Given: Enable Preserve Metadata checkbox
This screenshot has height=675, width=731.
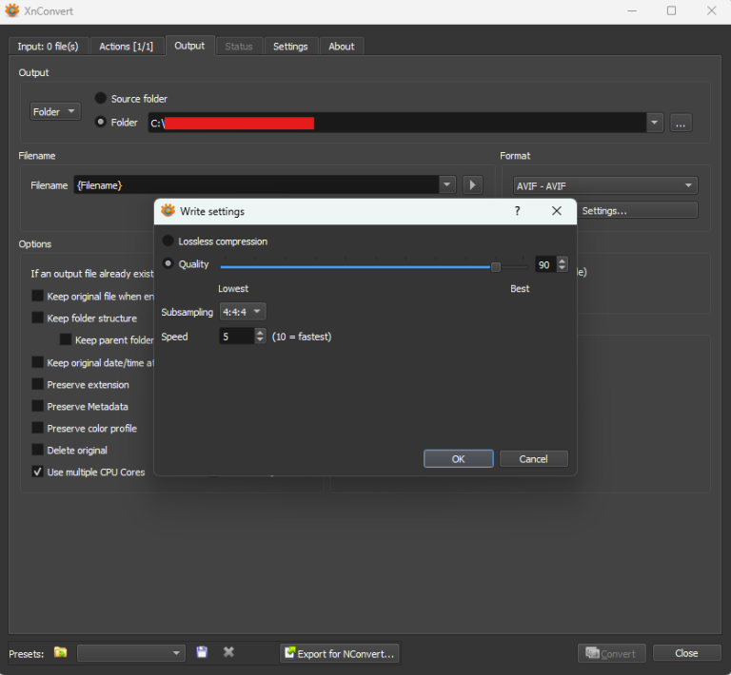Looking at the screenshot, I should pos(37,406).
